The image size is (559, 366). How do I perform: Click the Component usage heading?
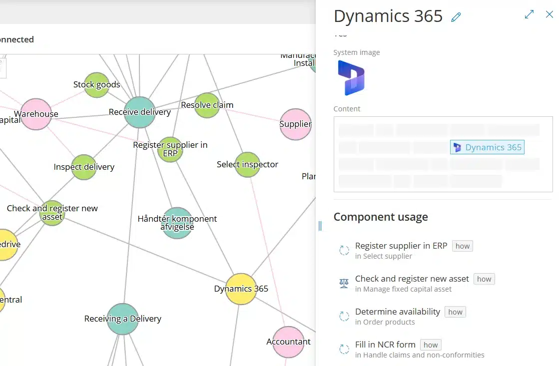pos(381,217)
